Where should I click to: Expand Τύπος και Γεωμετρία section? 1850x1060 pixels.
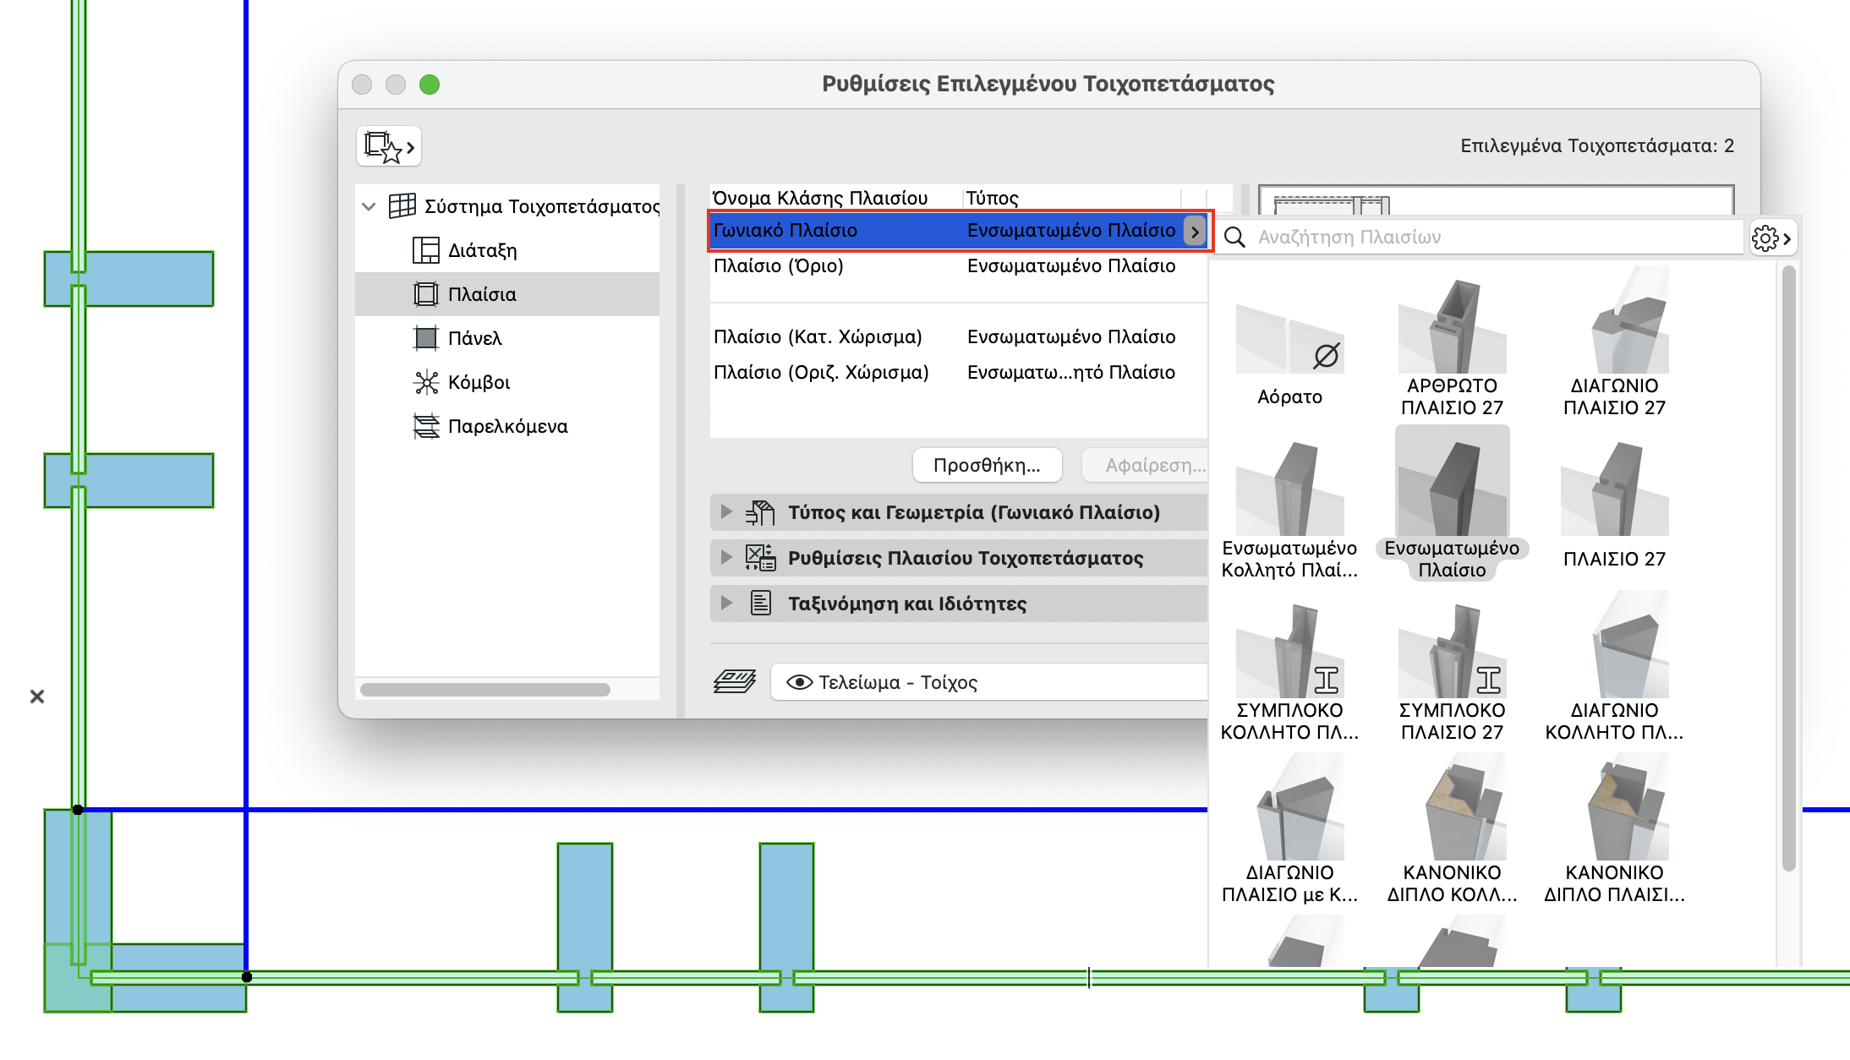click(725, 512)
